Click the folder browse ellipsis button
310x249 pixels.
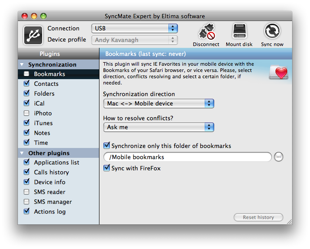pyautogui.click(x=279, y=157)
